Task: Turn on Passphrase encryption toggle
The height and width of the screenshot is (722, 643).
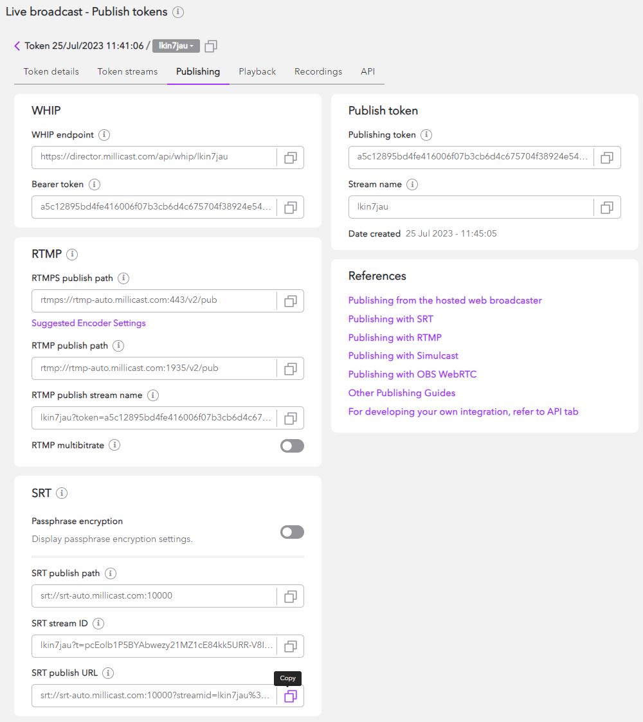Action: coord(292,532)
